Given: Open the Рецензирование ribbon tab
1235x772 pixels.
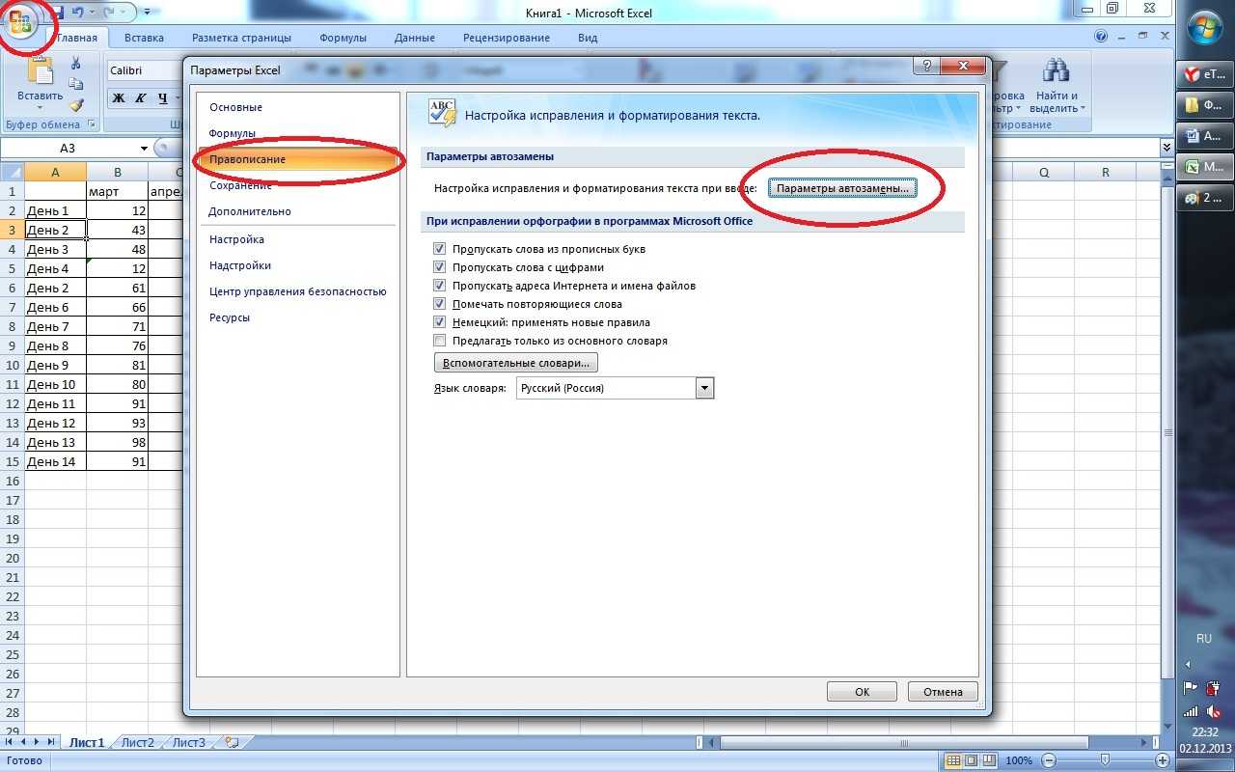Looking at the screenshot, I should [x=507, y=38].
